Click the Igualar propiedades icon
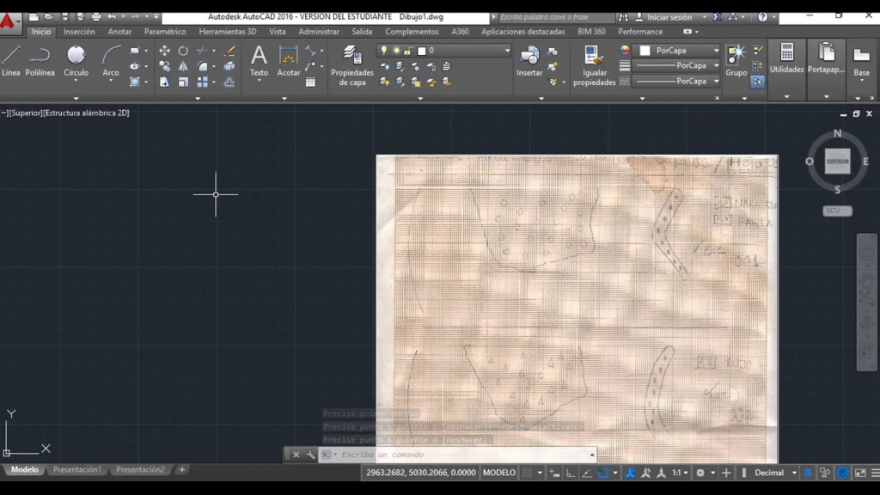Image resolution: width=880 pixels, height=495 pixels. [594, 64]
